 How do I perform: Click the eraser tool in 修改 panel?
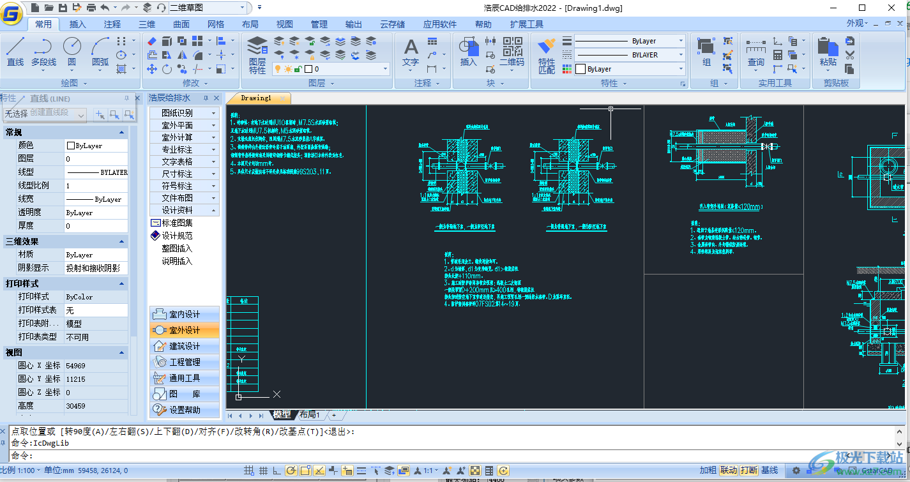[152, 41]
